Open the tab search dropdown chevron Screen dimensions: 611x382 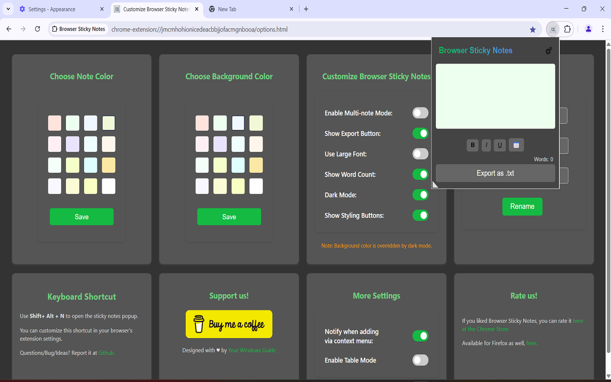9,9
